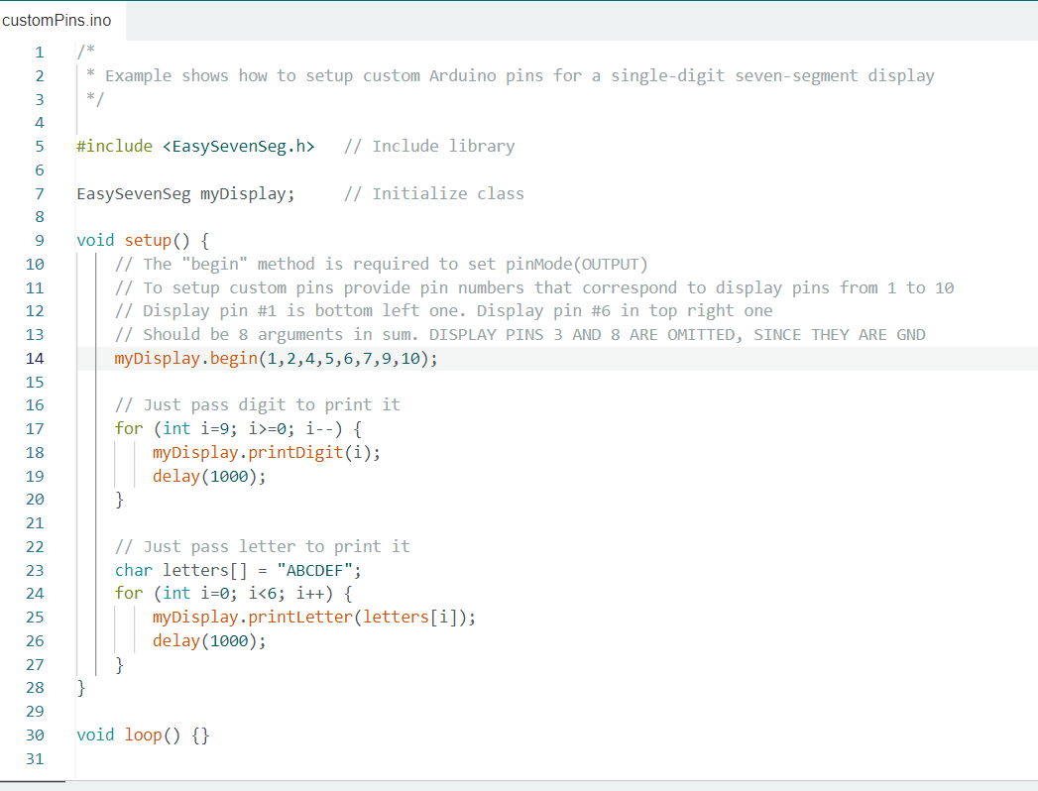
Task: Click the "printDigit" method call
Action: point(295,453)
